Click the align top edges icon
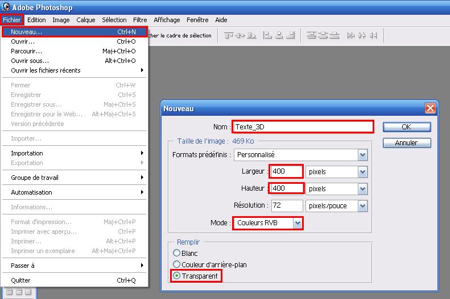Image resolution: width=450 pixels, height=299 pixels. pos(229,36)
